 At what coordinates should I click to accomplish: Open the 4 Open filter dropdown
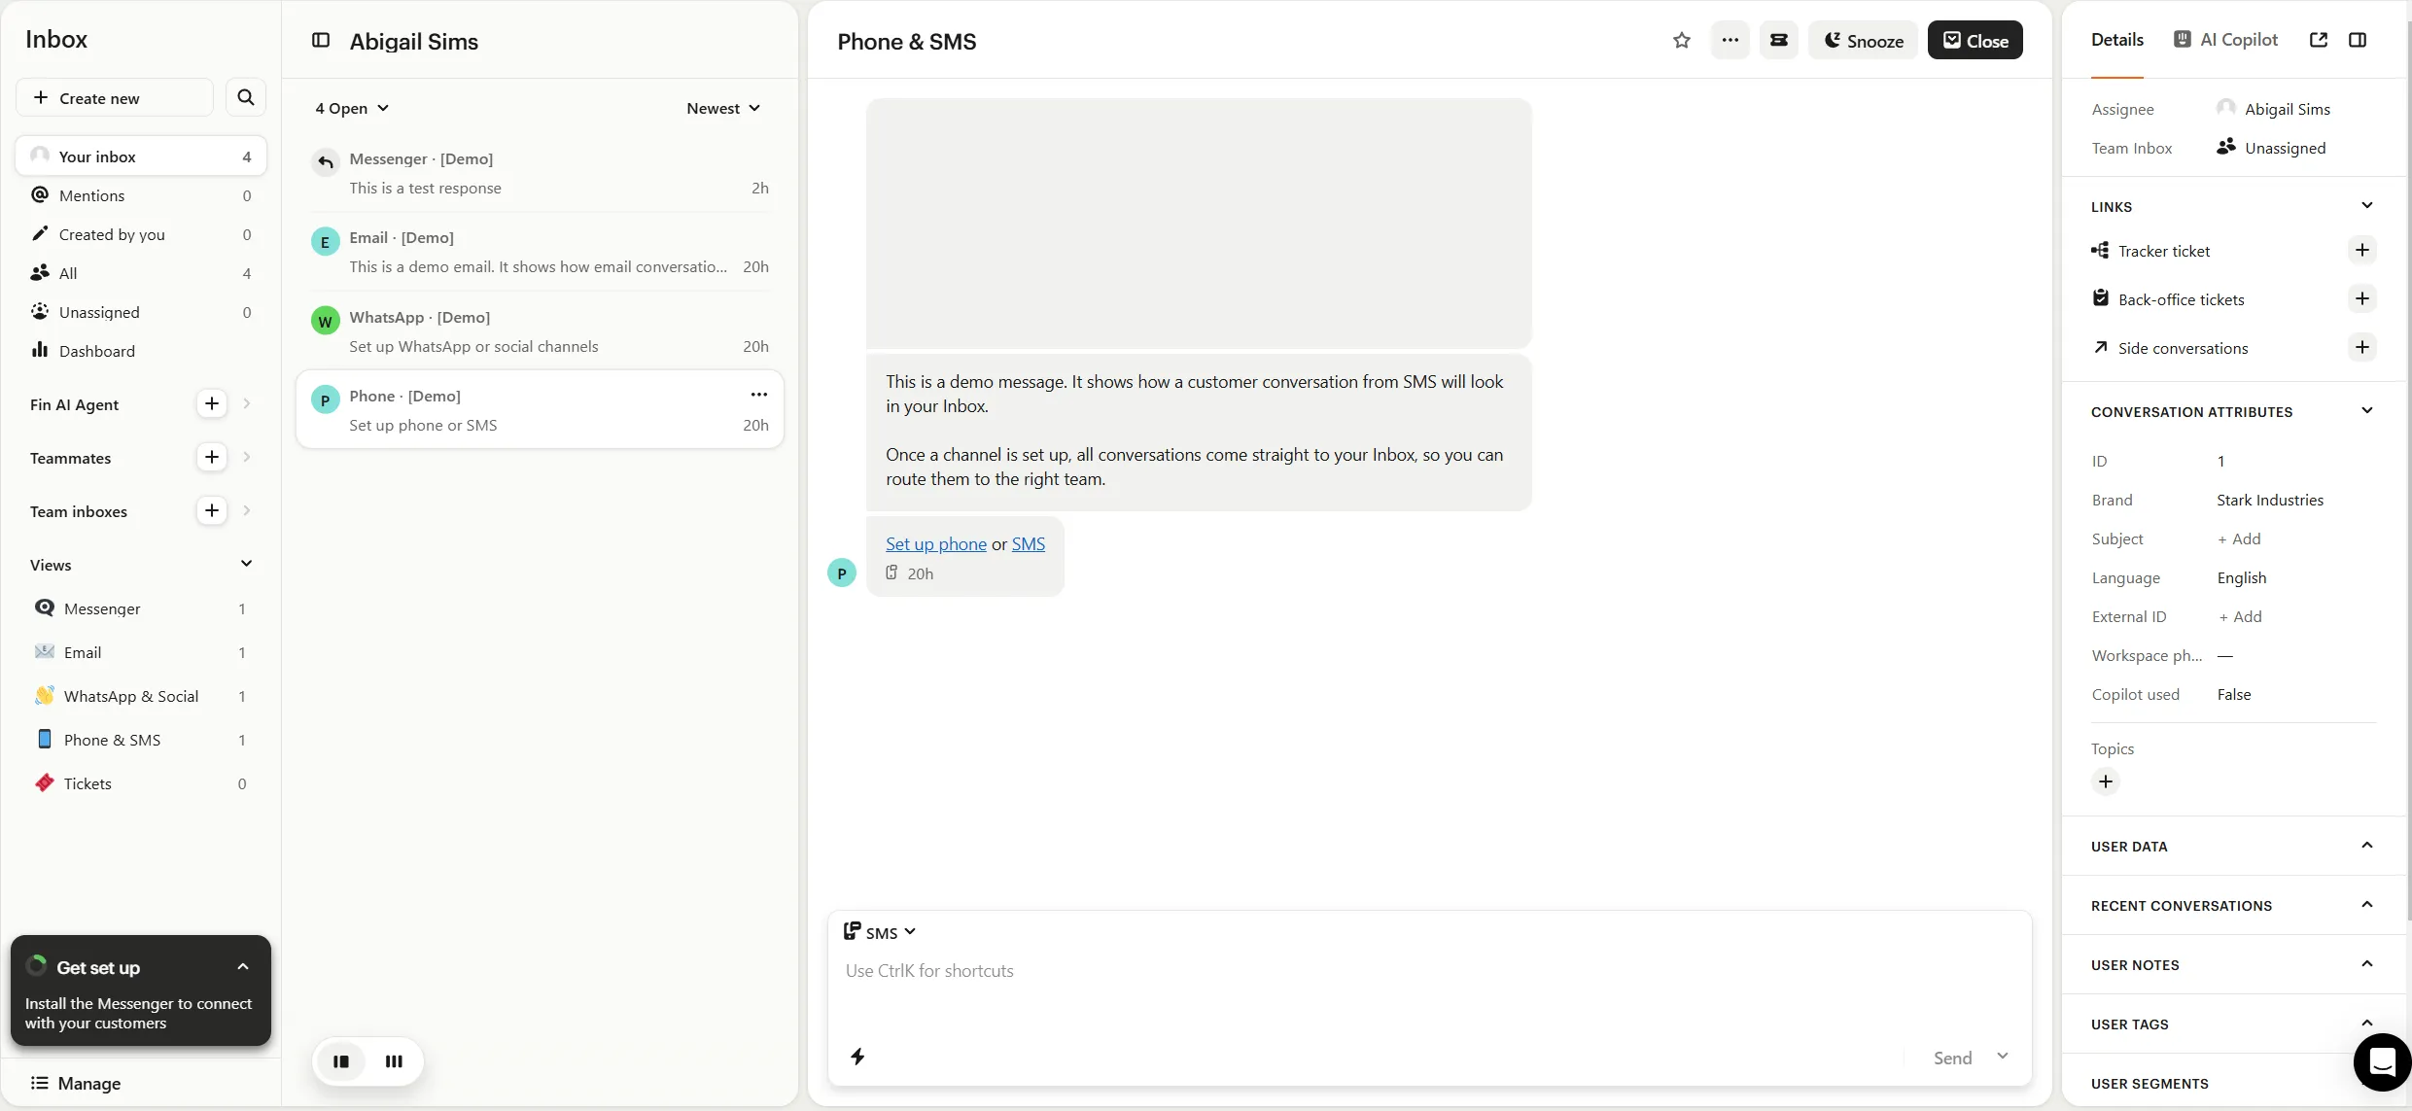[351, 108]
